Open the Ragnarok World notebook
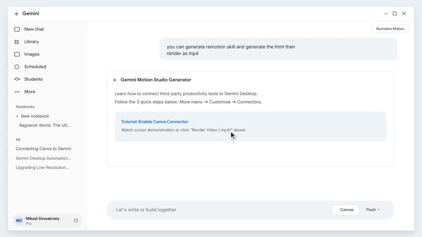 pyautogui.click(x=45, y=125)
